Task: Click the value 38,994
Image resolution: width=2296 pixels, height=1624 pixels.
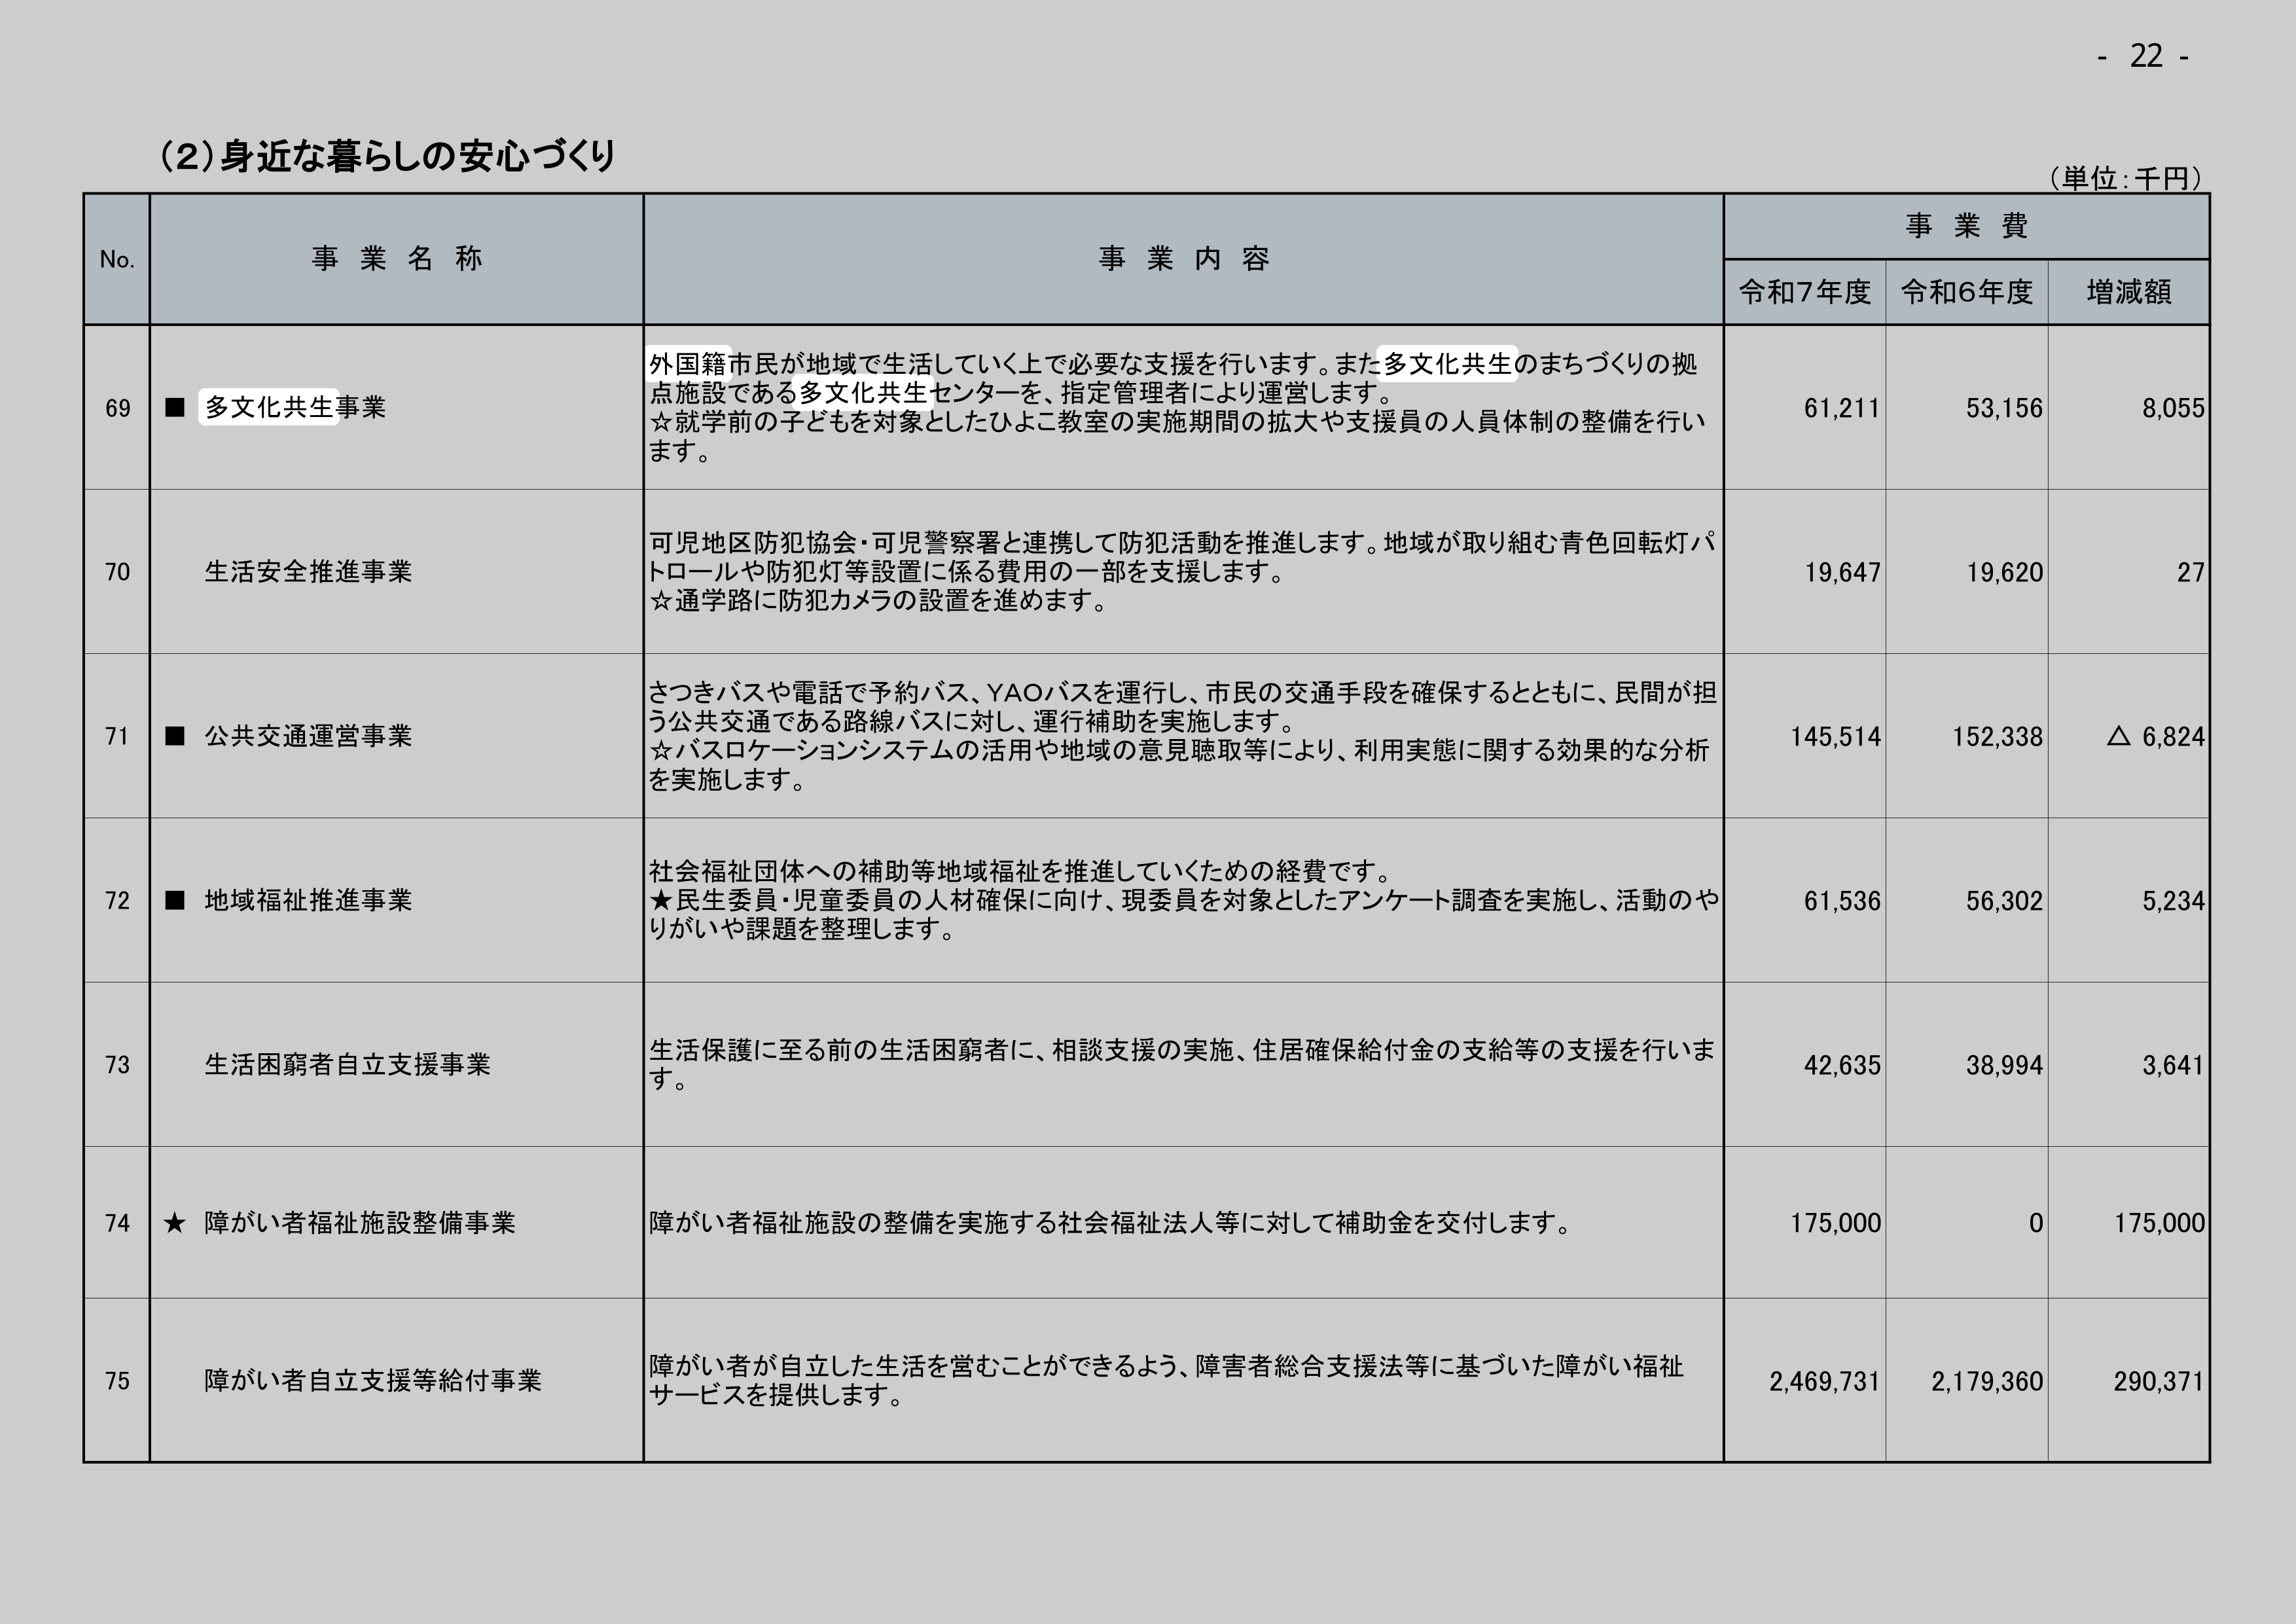Action: tap(2004, 1065)
